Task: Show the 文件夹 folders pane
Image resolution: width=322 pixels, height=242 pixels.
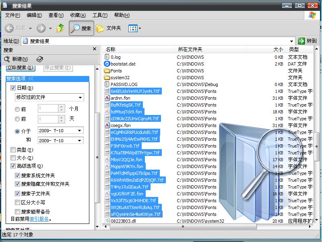Action: coord(109,28)
